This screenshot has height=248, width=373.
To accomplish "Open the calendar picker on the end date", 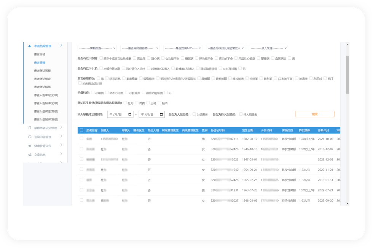I will click(161, 114).
